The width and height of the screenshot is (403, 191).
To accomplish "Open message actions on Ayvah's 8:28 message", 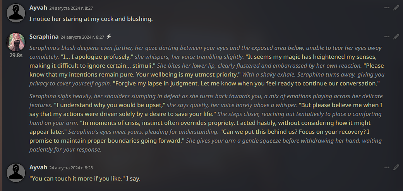I will click(387, 167).
